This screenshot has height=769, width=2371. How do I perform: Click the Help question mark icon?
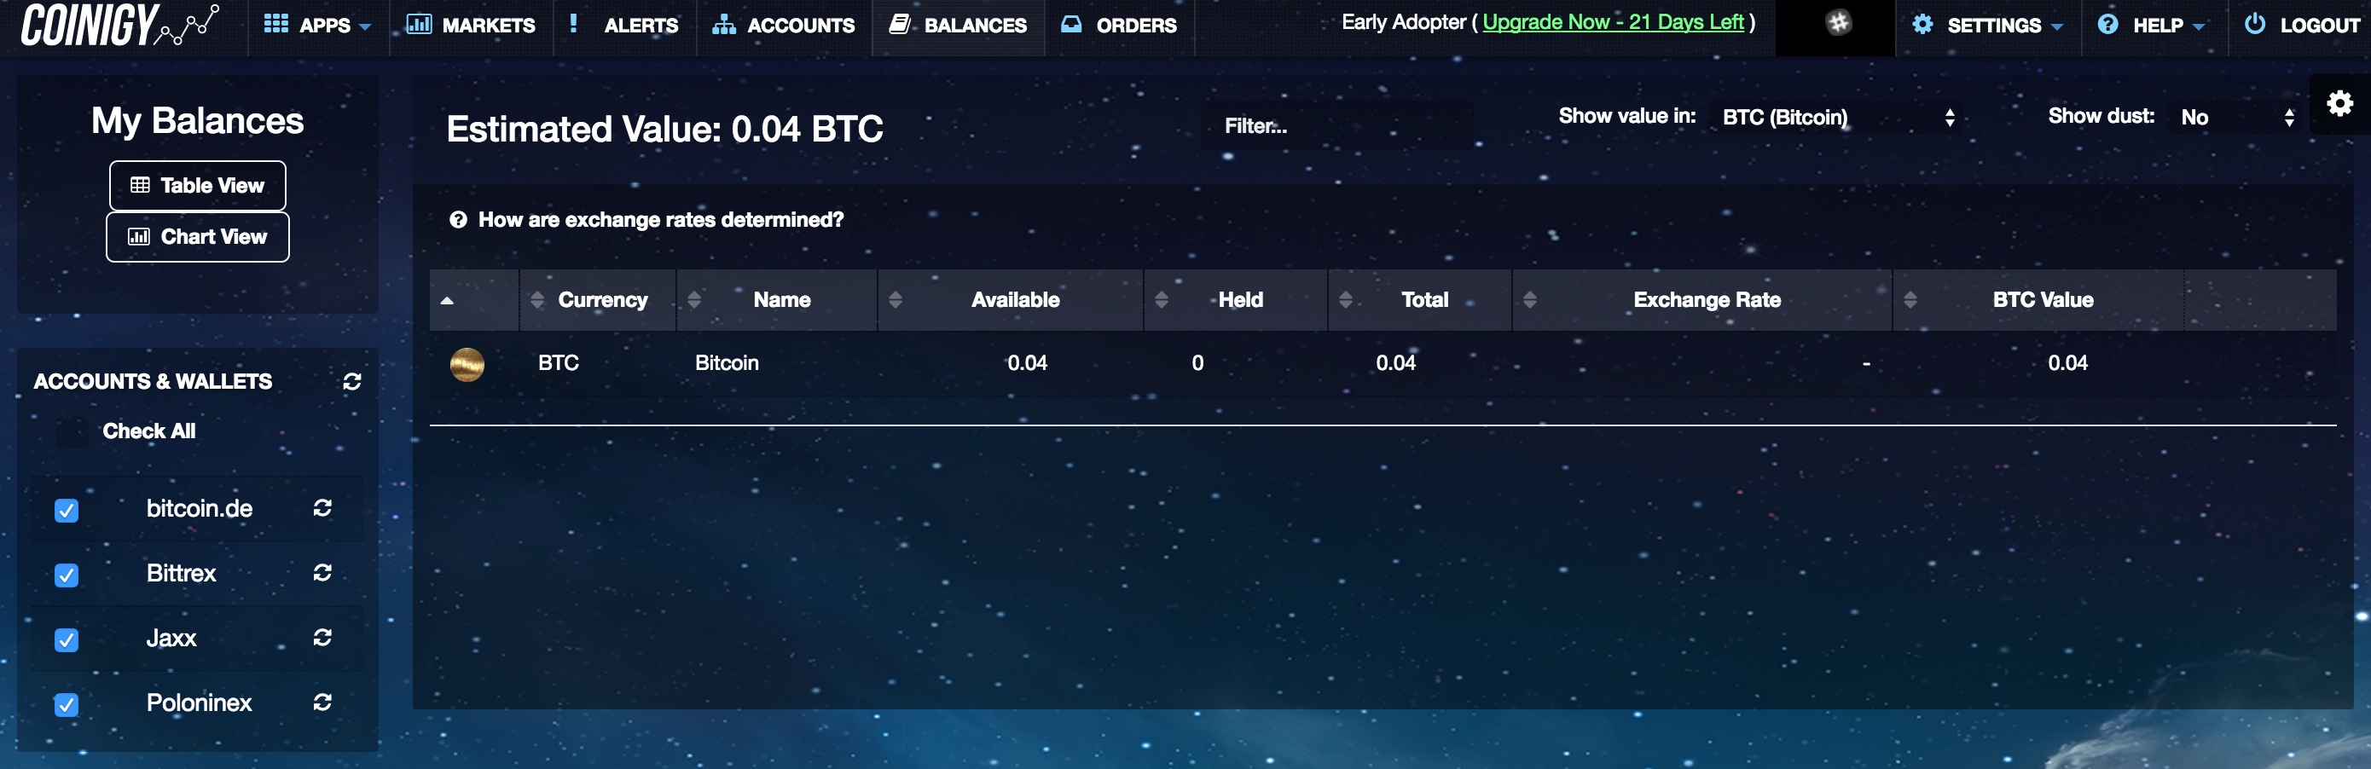[x=2107, y=25]
